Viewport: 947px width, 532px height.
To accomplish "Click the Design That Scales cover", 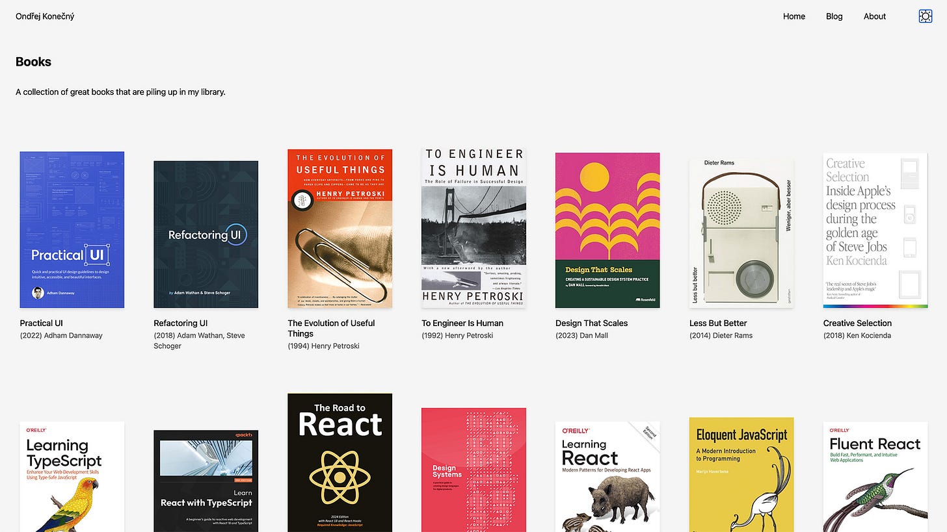I will [607, 231].
